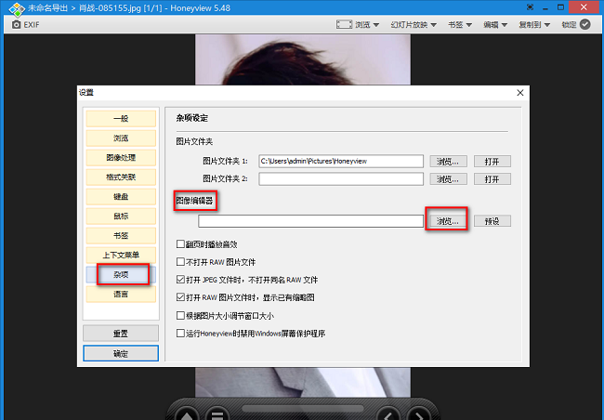
Task: Click the 预设 preset button
Action: (492, 221)
